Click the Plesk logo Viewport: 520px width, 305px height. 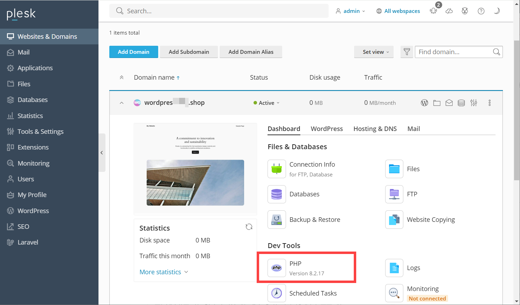pos(21,14)
